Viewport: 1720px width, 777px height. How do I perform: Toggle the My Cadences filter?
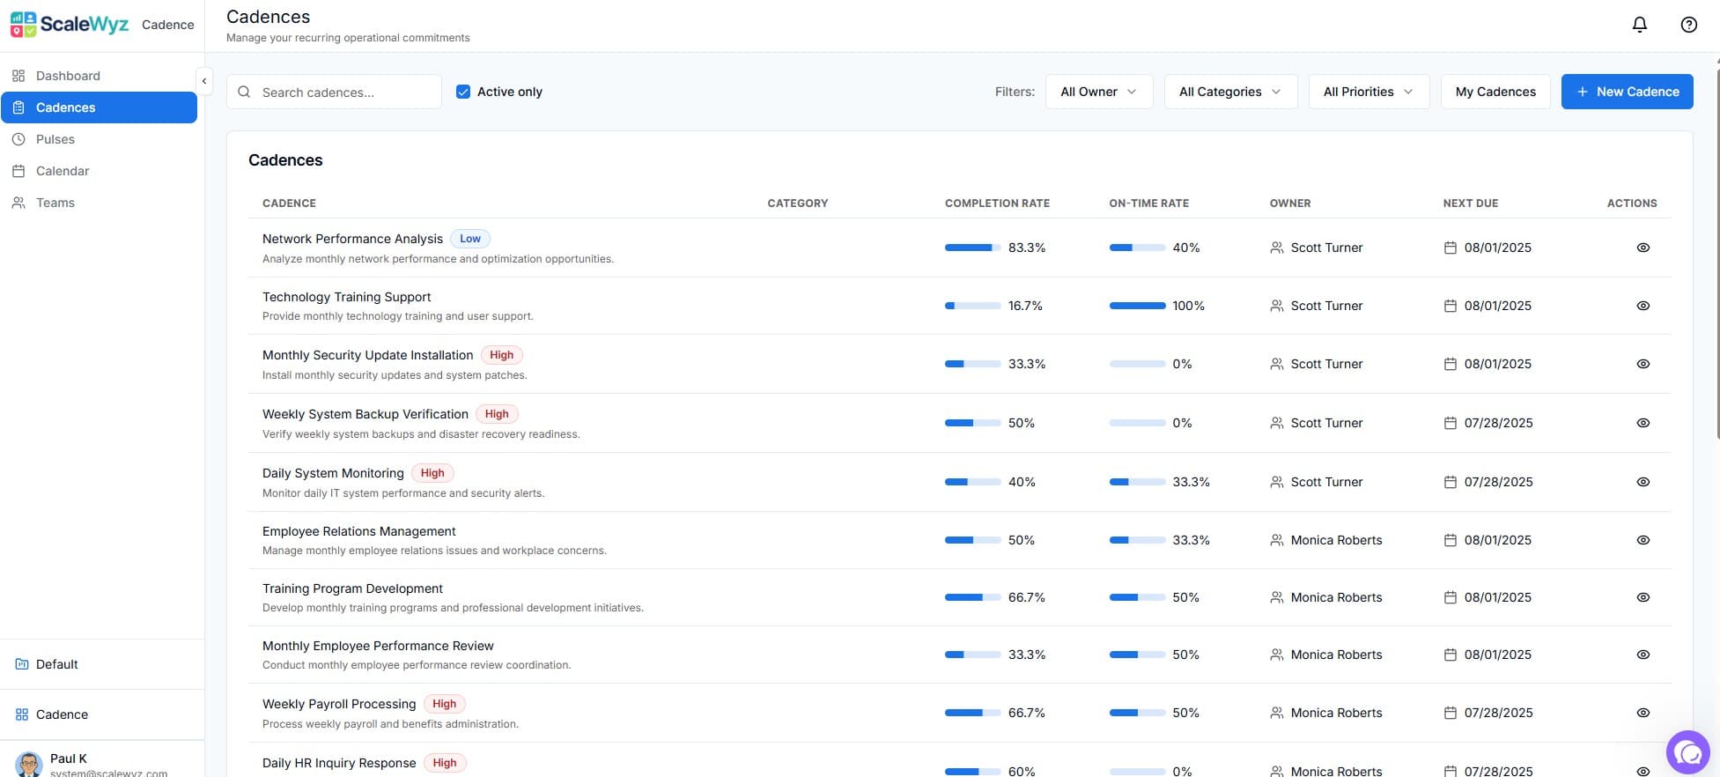(x=1495, y=92)
